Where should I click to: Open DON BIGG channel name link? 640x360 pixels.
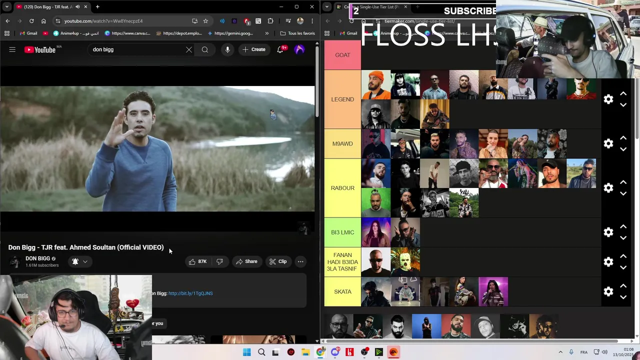tap(37, 258)
